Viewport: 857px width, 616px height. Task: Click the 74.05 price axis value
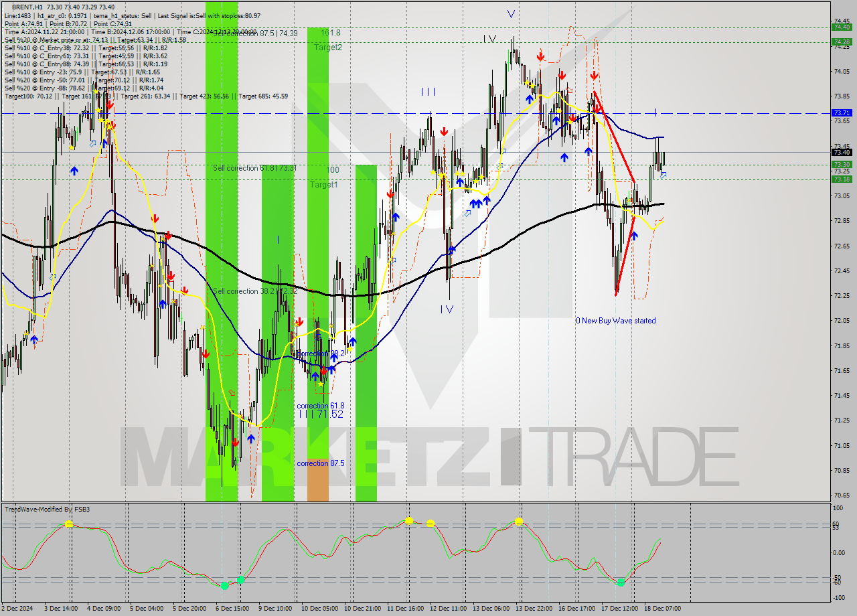[841, 71]
